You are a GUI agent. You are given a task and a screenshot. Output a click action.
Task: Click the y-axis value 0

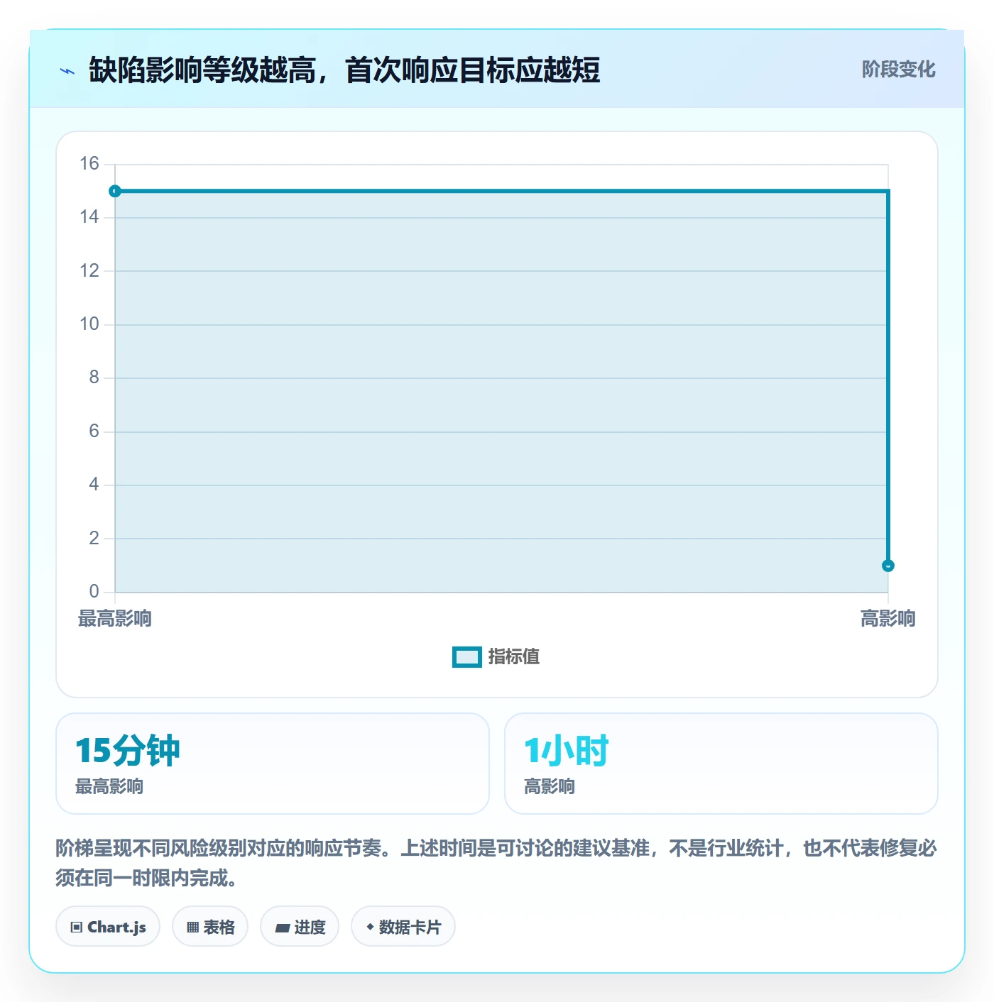94,592
